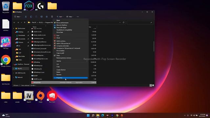
Task: Choose Properties in the context menu
Action: point(71,78)
